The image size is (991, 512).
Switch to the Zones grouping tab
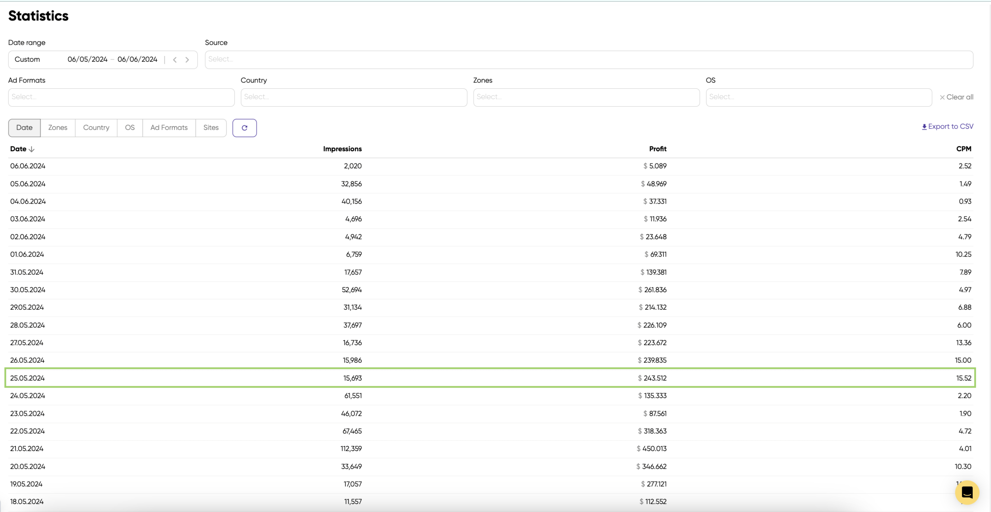(58, 128)
